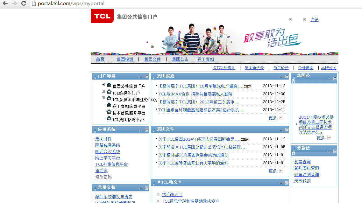Screen dimensions: 362x203
Task: Open 签约酒店查询 travel link
Action: 307,168
